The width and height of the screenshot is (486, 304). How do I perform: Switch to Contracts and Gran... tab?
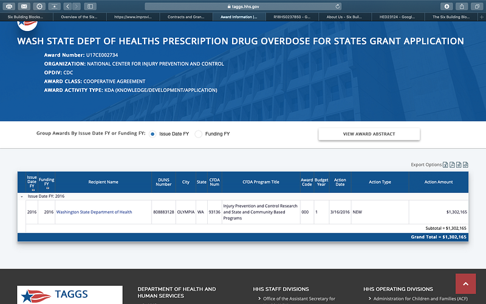pyautogui.click(x=187, y=17)
